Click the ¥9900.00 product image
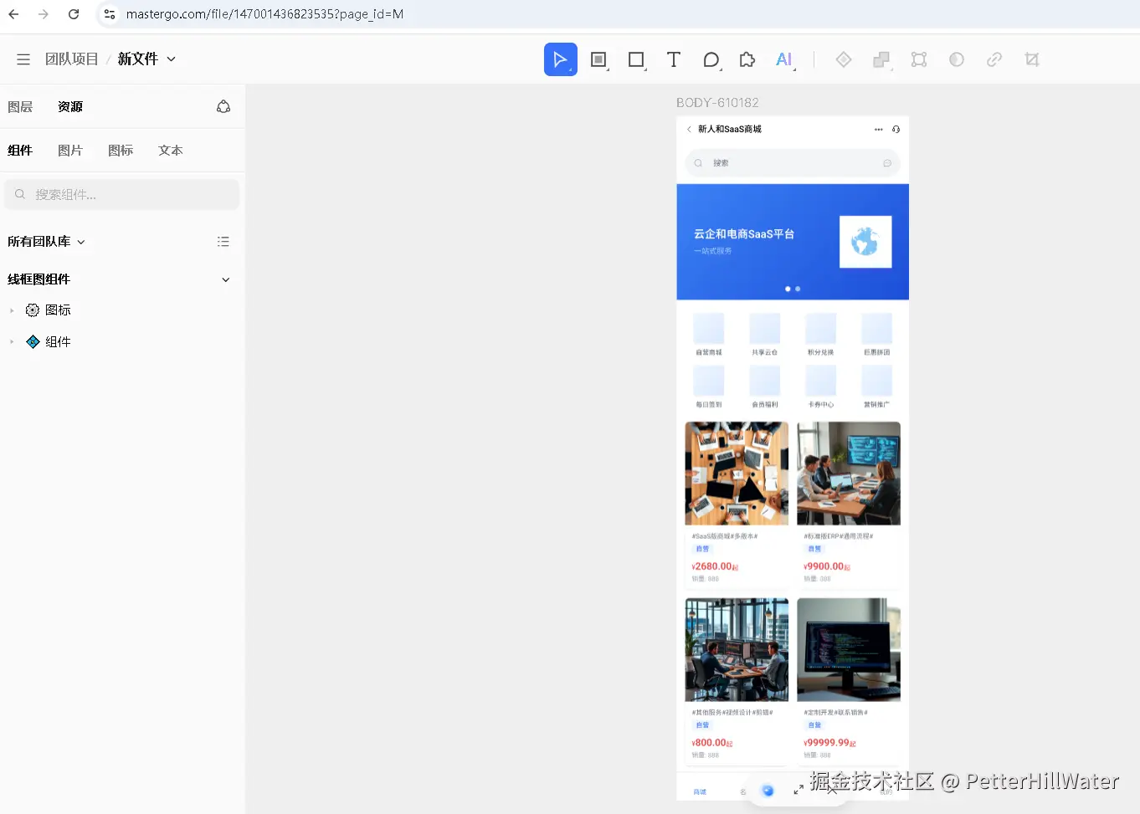 tap(849, 474)
